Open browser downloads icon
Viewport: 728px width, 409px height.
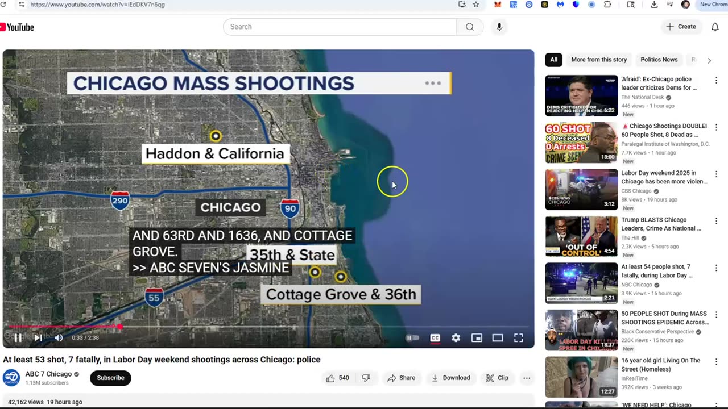click(x=654, y=5)
